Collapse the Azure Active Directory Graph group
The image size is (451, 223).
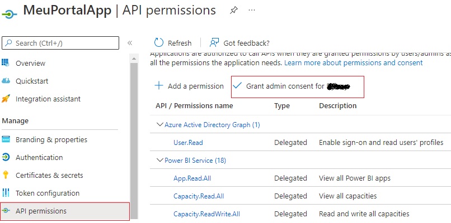click(x=160, y=125)
